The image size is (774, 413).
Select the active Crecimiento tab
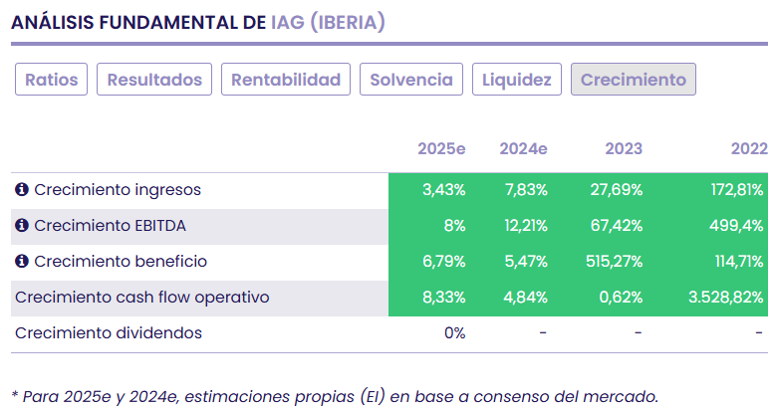point(634,80)
